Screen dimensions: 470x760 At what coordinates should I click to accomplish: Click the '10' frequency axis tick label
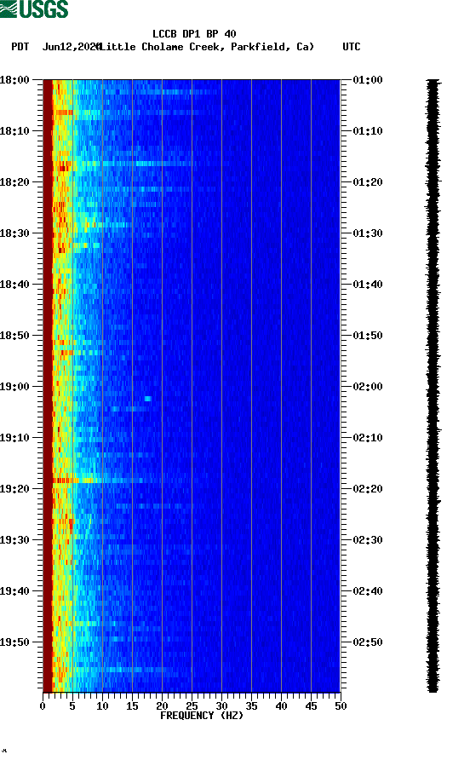[102, 706]
